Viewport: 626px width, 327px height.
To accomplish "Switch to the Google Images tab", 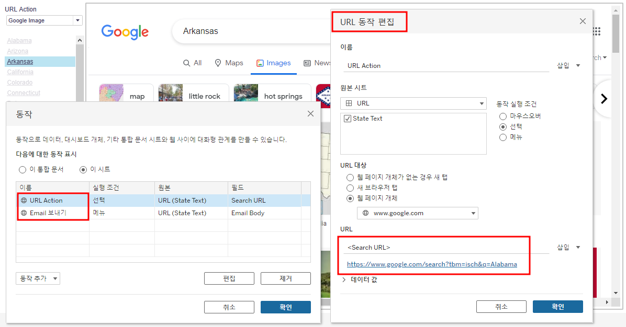I will [x=273, y=63].
